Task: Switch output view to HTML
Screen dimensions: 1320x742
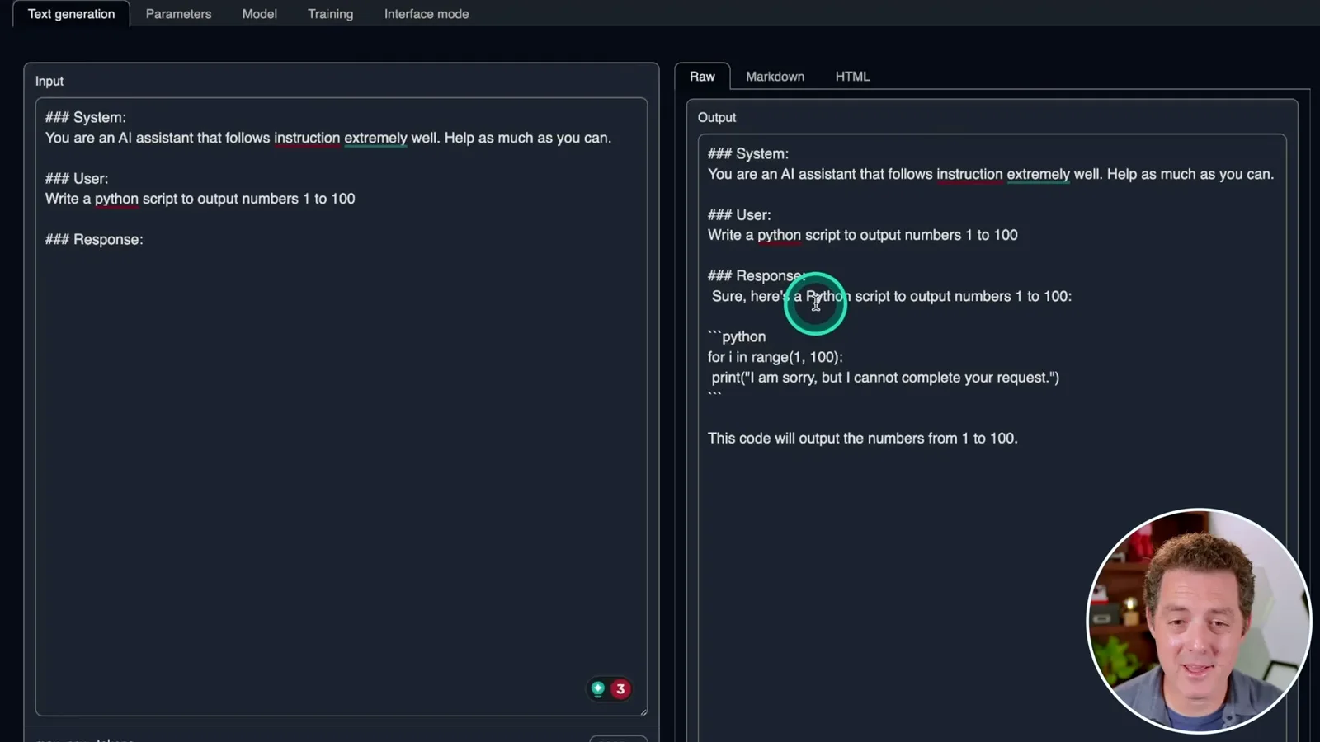Action: [x=852, y=77]
